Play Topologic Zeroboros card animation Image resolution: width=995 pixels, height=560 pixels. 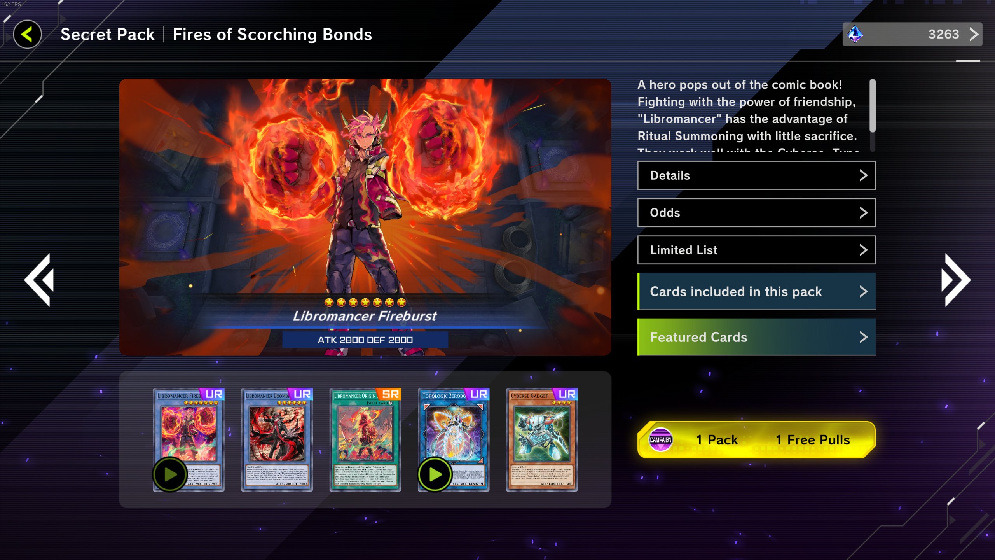pos(435,474)
